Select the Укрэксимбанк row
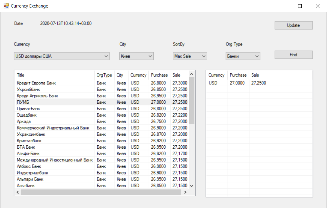The image size is (327, 208). 102,134
